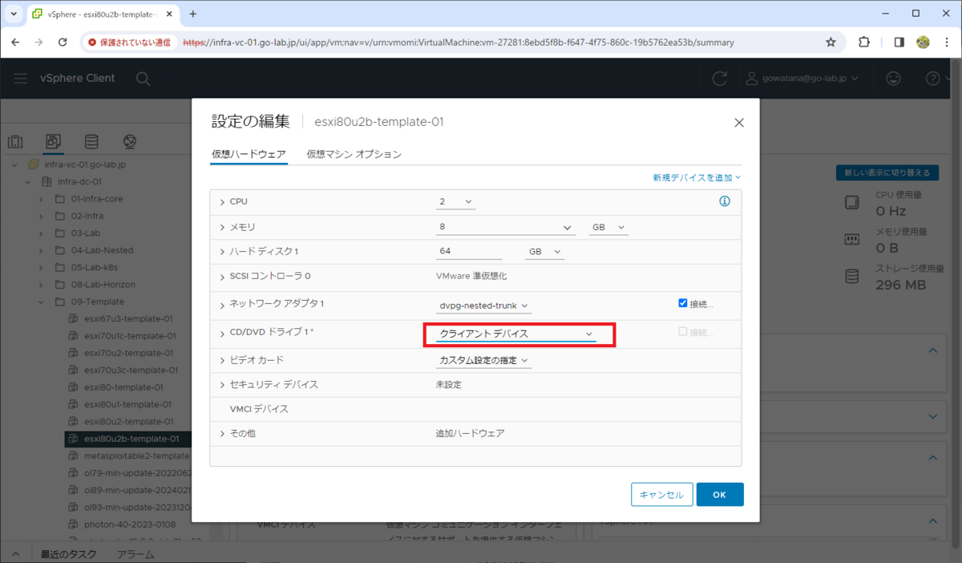Toggle ネットワーク アダプタ 1 接続 checkbox
This screenshot has width=962, height=563.
click(x=683, y=303)
